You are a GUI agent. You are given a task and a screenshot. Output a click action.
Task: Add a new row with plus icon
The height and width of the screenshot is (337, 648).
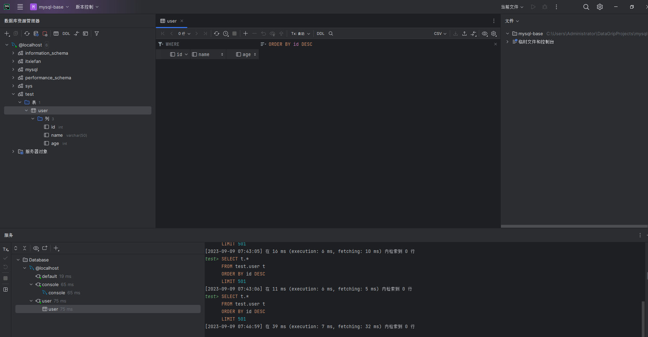tap(245, 33)
